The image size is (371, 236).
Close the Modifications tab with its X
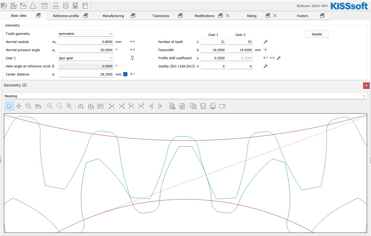[x=228, y=16]
